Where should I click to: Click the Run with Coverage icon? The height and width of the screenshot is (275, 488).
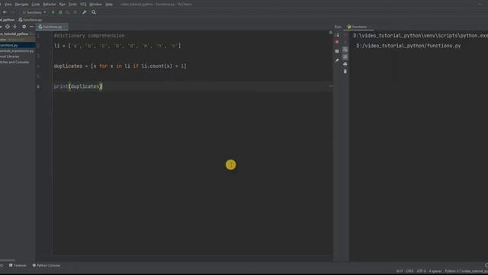(68, 12)
